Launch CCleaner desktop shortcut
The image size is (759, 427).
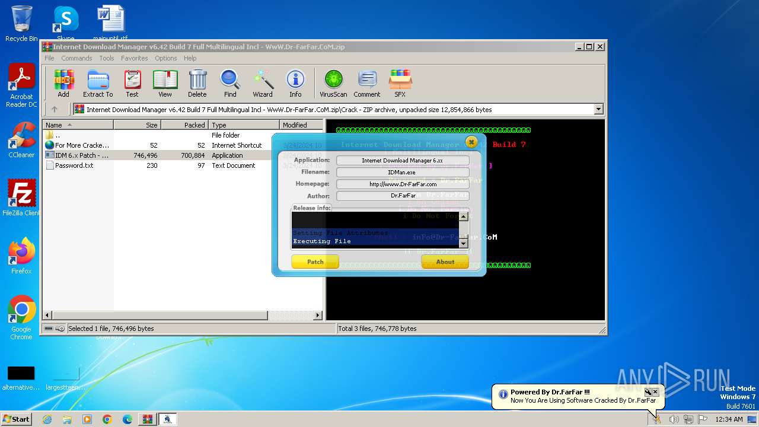(21, 140)
